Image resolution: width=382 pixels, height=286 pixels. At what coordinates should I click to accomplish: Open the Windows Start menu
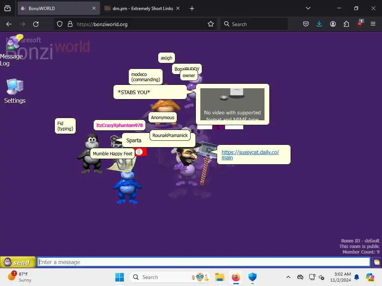(119, 277)
